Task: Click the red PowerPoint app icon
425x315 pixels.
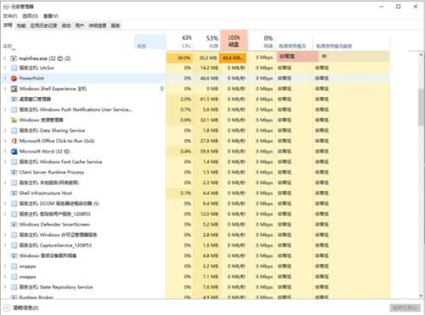Action: coord(14,78)
